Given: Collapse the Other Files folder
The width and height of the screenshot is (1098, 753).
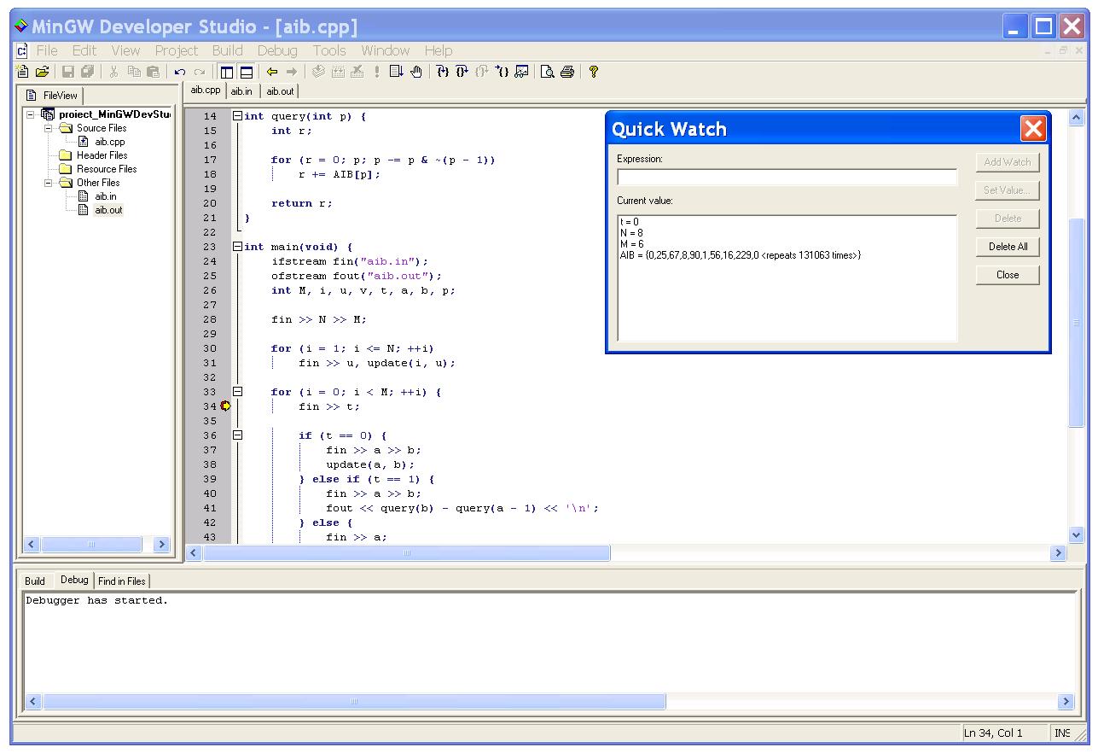Looking at the screenshot, I should (x=49, y=183).
